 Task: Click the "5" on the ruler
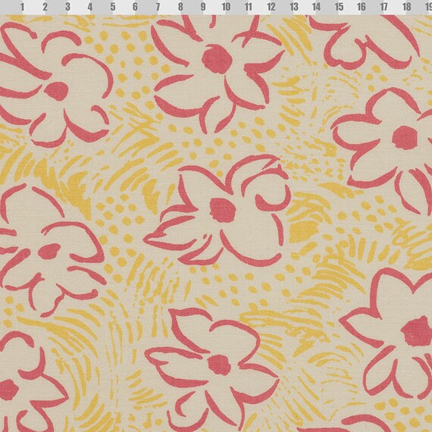click(113, 7)
